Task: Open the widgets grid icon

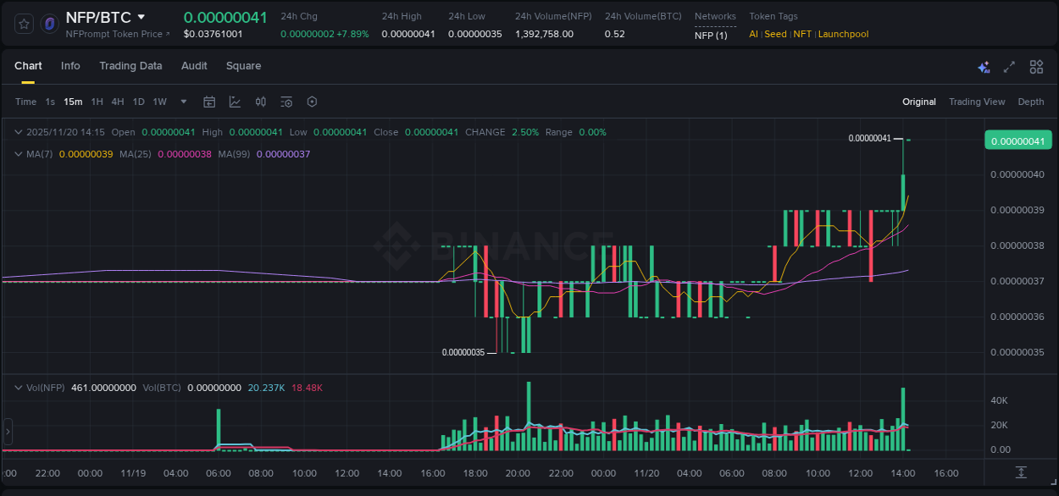Action: click(x=1036, y=66)
